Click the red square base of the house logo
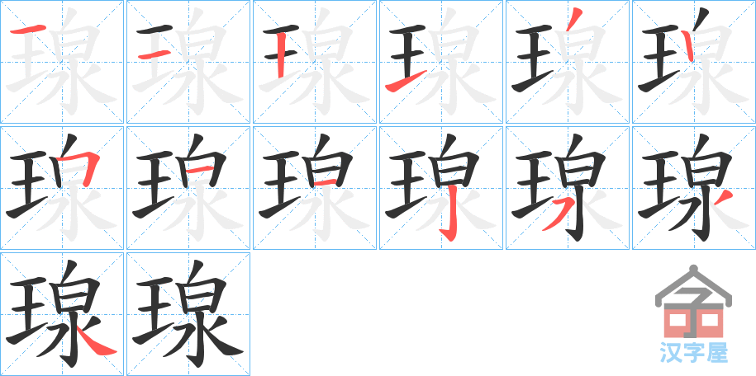Viewport: 756px width, 376px height. pyautogui.click(x=693, y=321)
